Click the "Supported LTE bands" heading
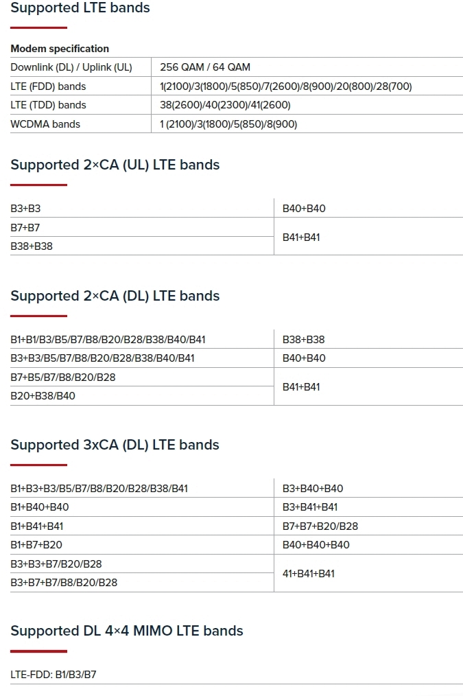This screenshot has height=696, width=463. point(80,8)
